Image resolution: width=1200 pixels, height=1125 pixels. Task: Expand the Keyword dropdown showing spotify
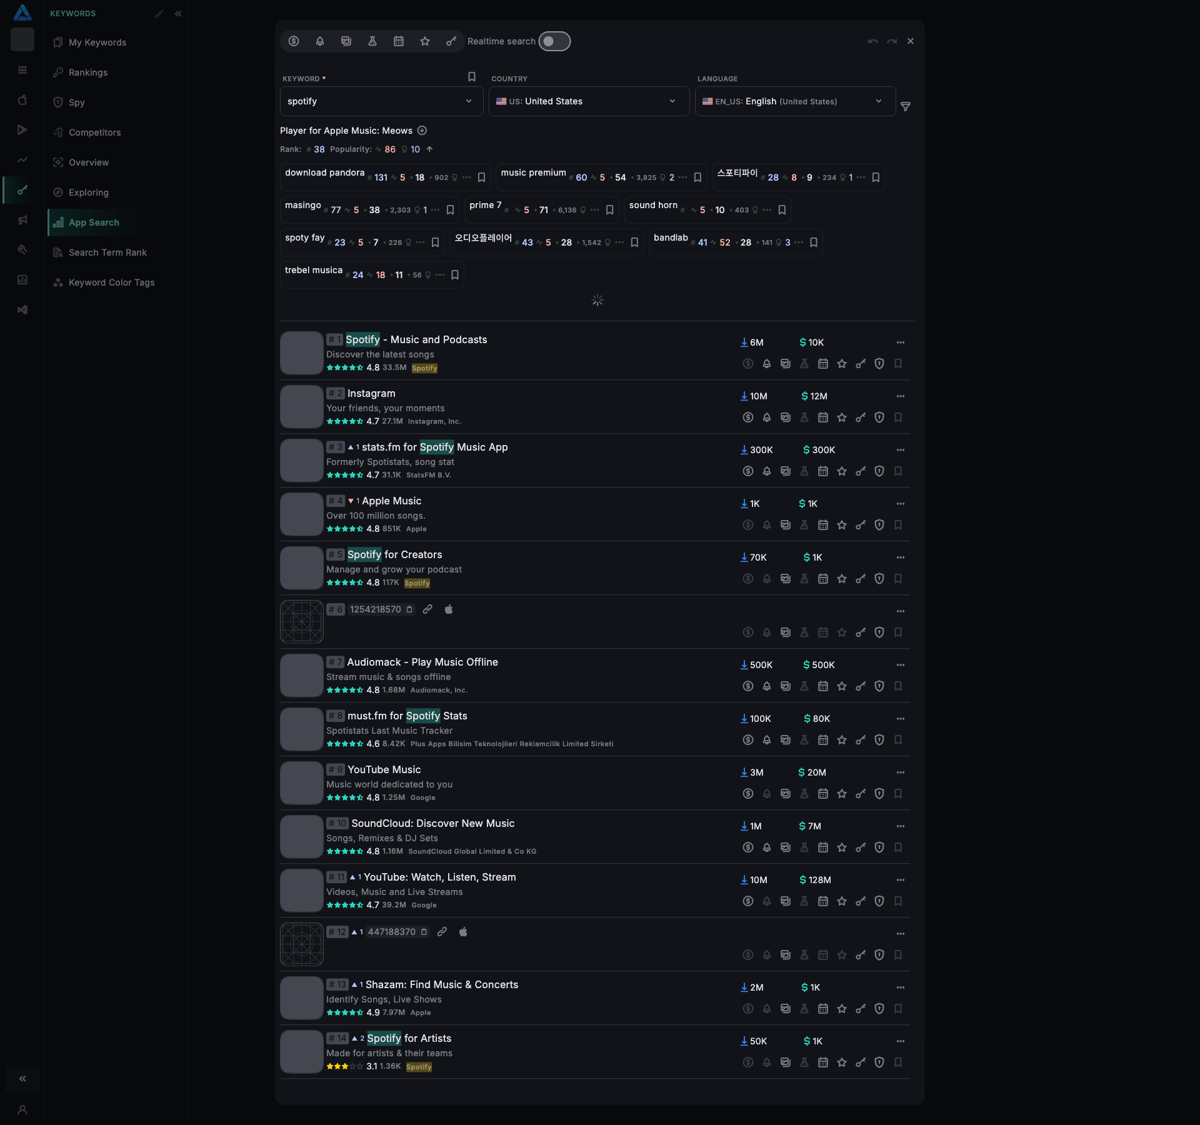point(381,101)
